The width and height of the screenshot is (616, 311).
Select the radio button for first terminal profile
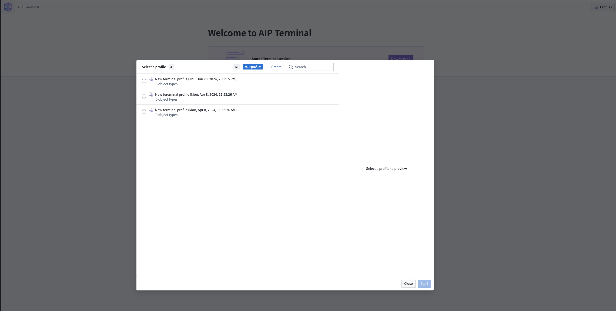pyautogui.click(x=144, y=81)
